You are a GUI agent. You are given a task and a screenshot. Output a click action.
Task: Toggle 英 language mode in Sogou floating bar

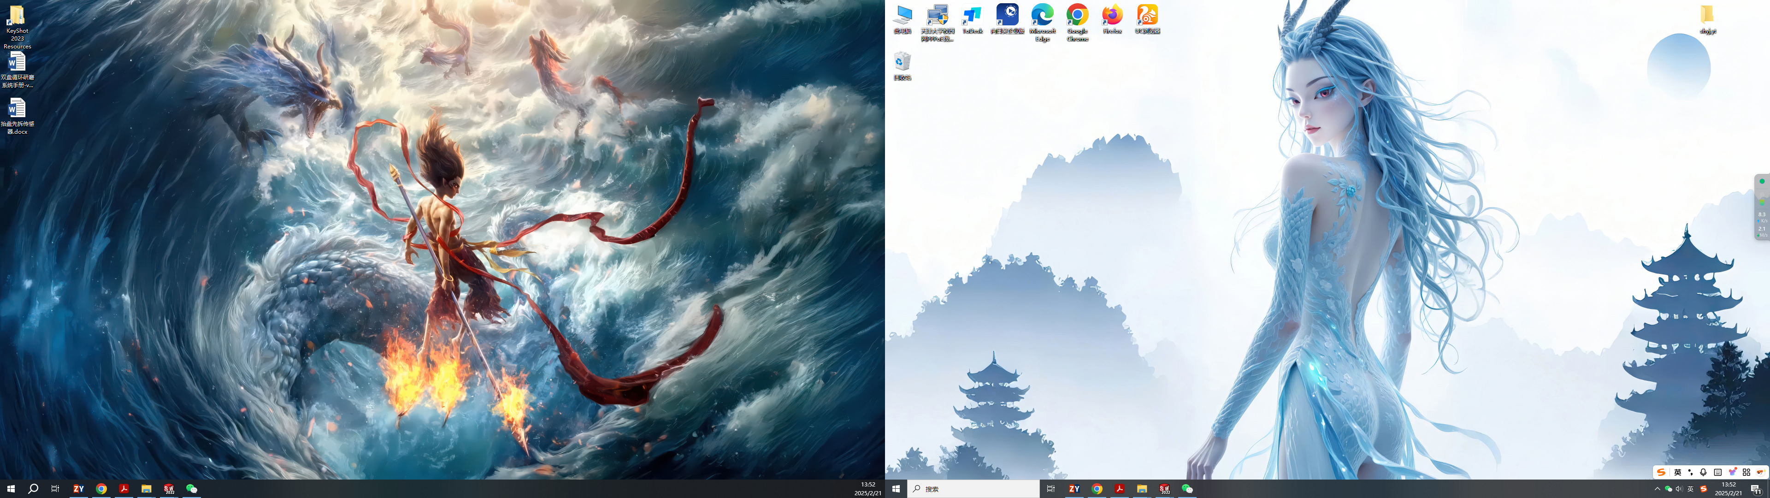point(1677,472)
